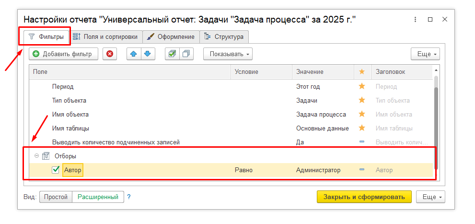Click the star in Период row
The image size is (475, 224).
[x=362, y=86]
